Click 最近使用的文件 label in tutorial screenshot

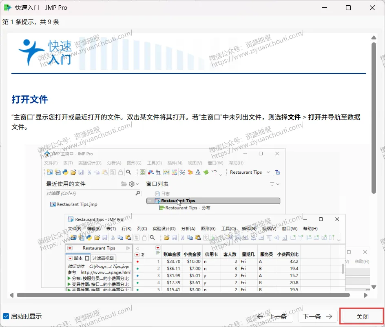pyautogui.click(x=66, y=184)
